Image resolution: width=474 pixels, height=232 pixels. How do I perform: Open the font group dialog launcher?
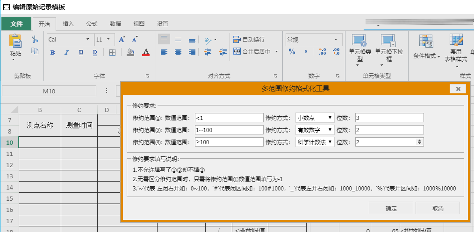click(148, 77)
